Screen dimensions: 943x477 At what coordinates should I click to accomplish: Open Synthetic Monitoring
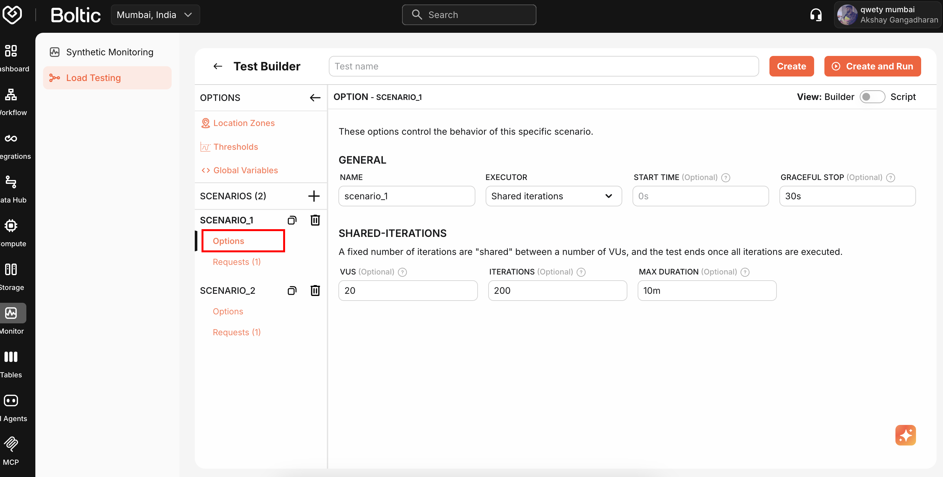pos(110,52)
